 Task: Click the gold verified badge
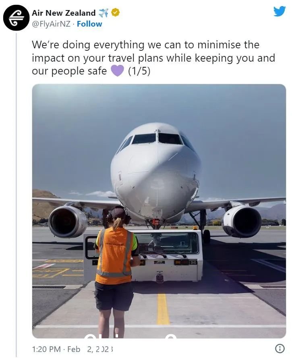pos(116,13)
